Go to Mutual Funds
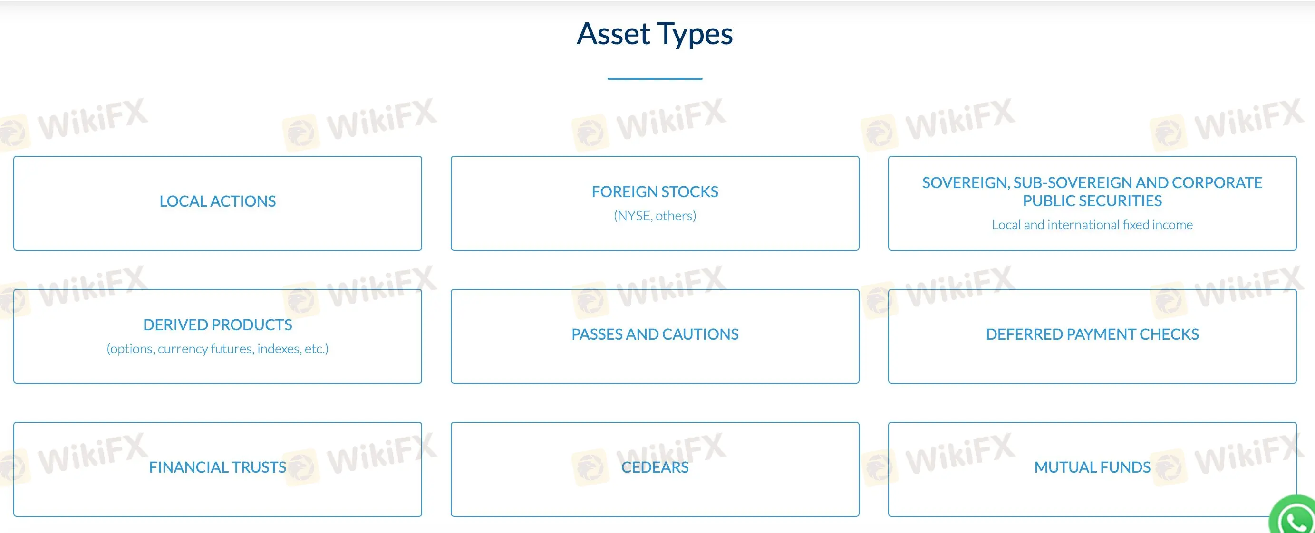Viewport: 1315px width, 533px height. click(x=1092, y=467)
